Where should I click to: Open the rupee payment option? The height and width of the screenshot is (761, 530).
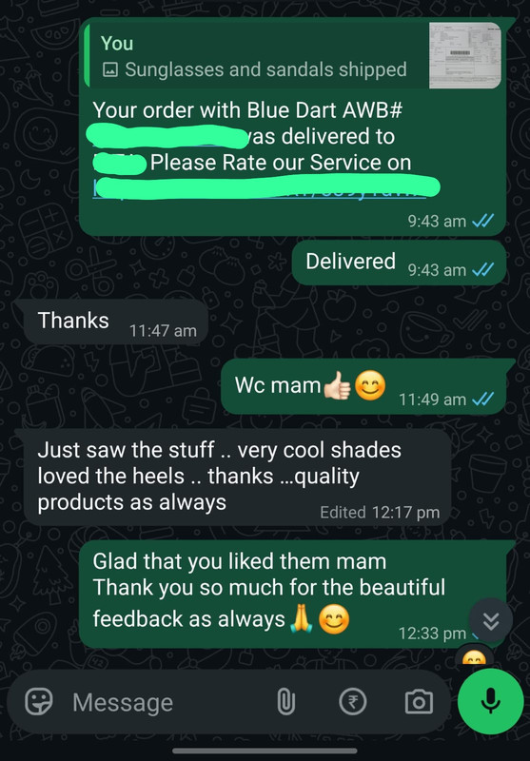(x=352, y=702)
